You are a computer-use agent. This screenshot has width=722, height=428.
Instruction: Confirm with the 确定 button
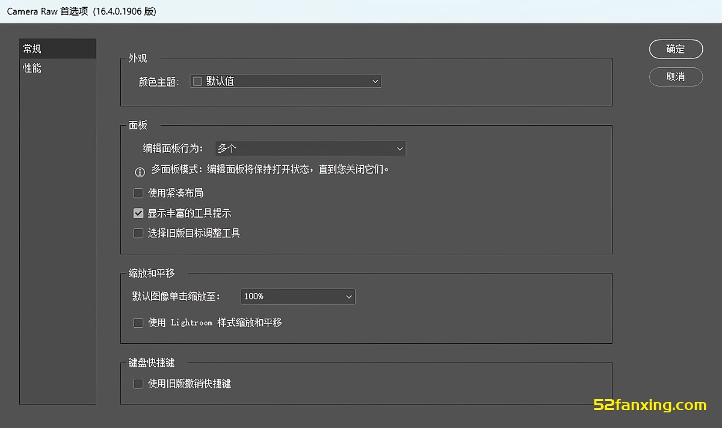676,49
